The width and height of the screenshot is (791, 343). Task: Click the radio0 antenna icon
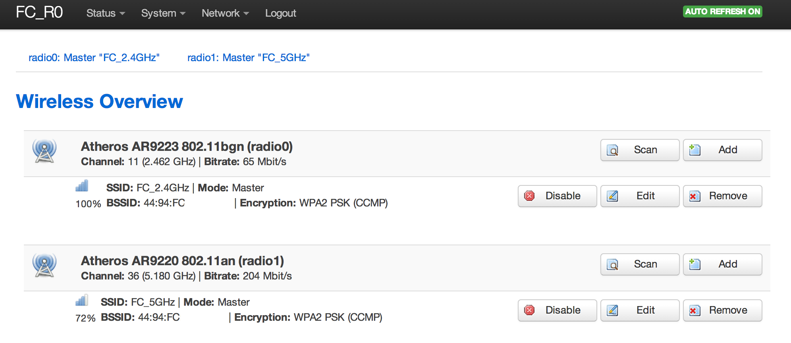[44, 151]
